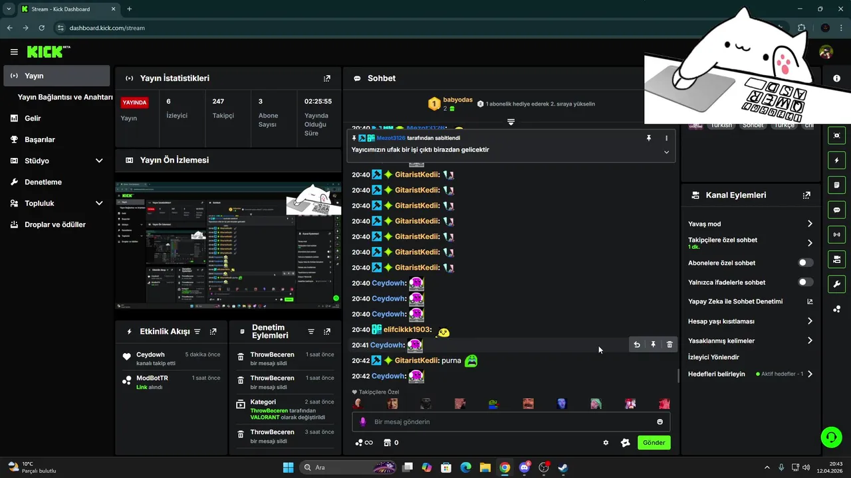Expand the pinned message chevron
The width and height of the screenshot is (851, 478).
click(x=666, y=152)
